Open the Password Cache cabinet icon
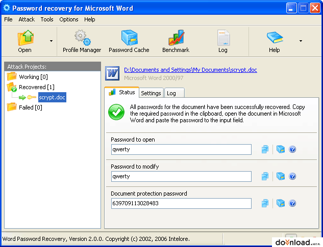 pyautogui.click(x=129, y=38)
